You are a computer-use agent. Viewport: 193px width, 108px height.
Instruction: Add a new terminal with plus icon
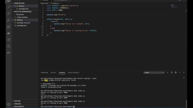(168, 73)
